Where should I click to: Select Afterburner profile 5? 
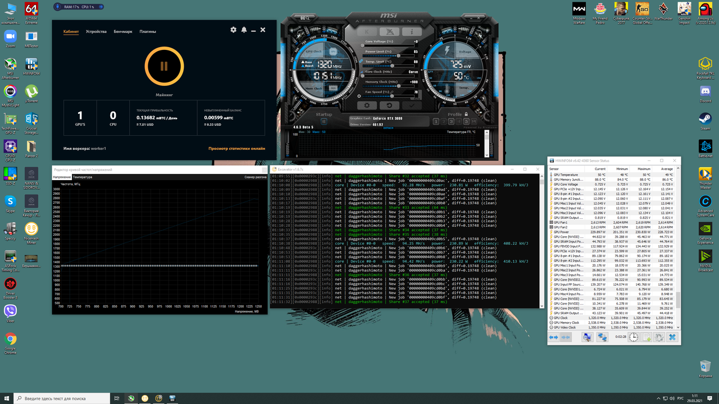click(x=466, y=121)
